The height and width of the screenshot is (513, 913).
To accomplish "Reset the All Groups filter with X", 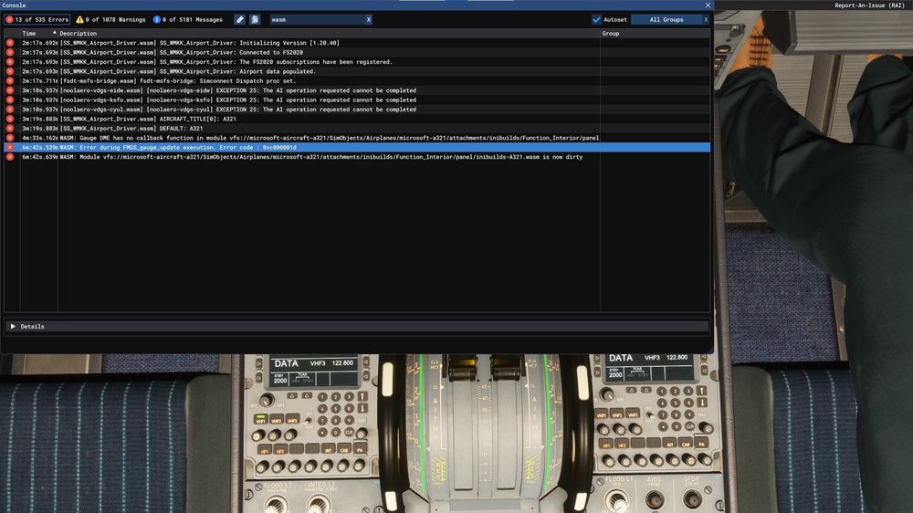I will pos(705,19).
